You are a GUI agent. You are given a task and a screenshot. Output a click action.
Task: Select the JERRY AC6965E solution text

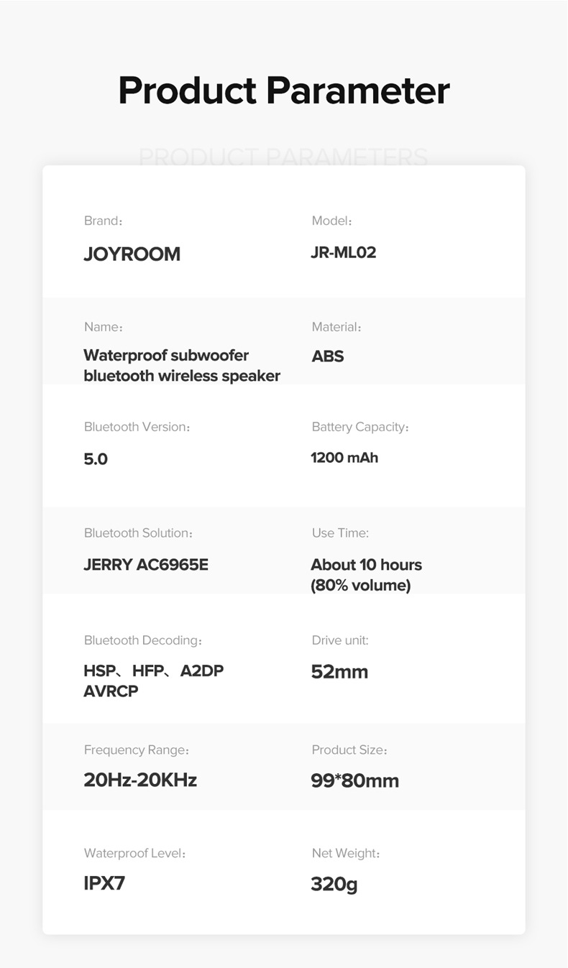(x=146, y=564)
